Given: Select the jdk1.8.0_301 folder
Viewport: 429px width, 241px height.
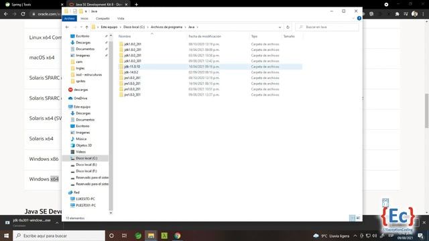Looking at the screenshot, I should 133,61.
